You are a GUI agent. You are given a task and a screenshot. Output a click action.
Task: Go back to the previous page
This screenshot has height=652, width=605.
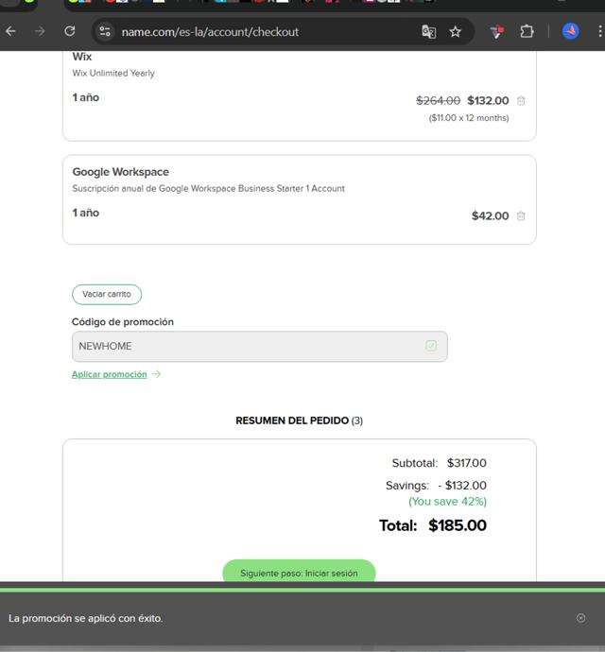10,31
